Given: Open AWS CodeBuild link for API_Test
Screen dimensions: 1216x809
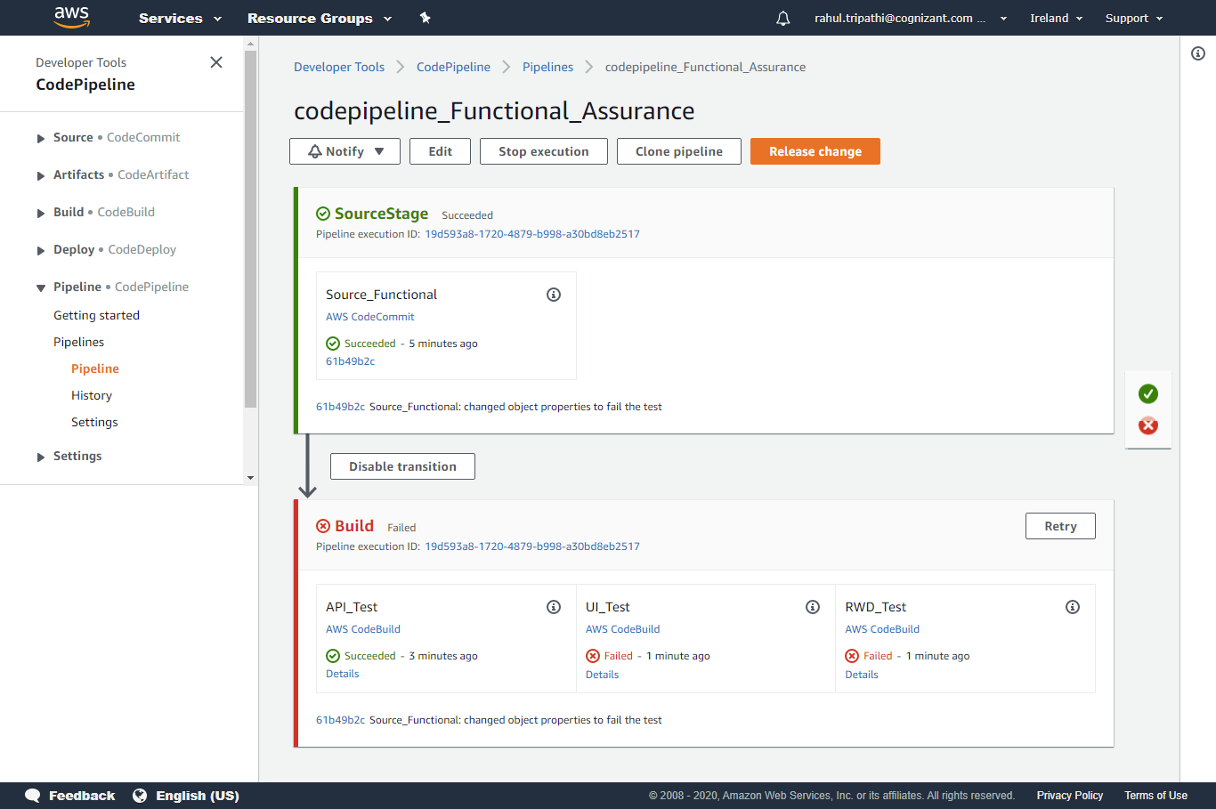Looking at the screenshot, I should [363, 629].
